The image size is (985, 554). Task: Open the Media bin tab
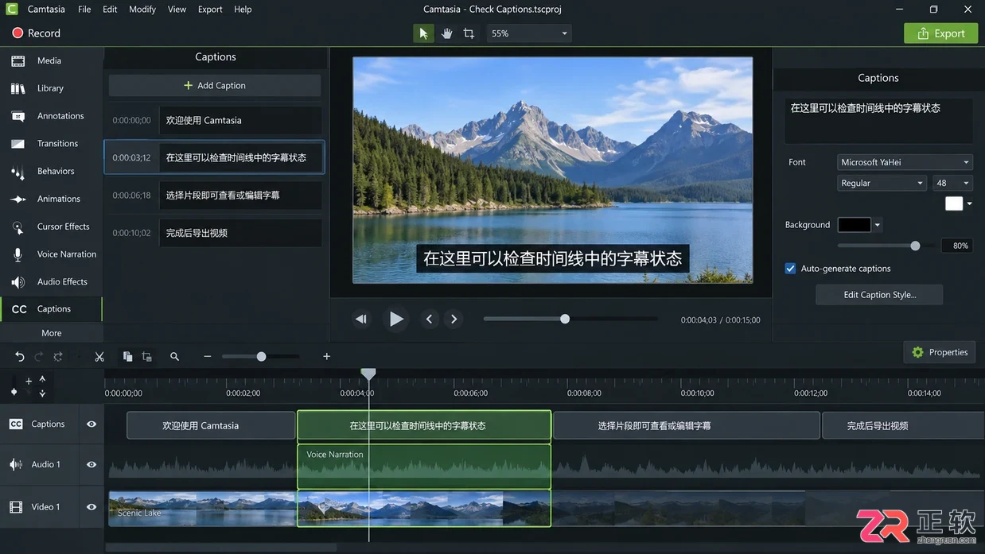coord(51,60)
